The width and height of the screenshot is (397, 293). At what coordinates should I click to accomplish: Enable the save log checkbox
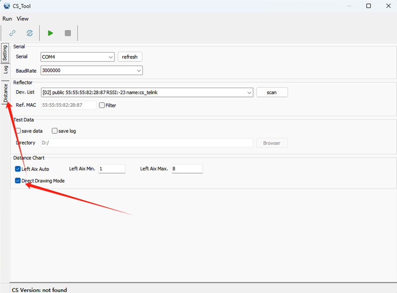[x=55, y=131]
